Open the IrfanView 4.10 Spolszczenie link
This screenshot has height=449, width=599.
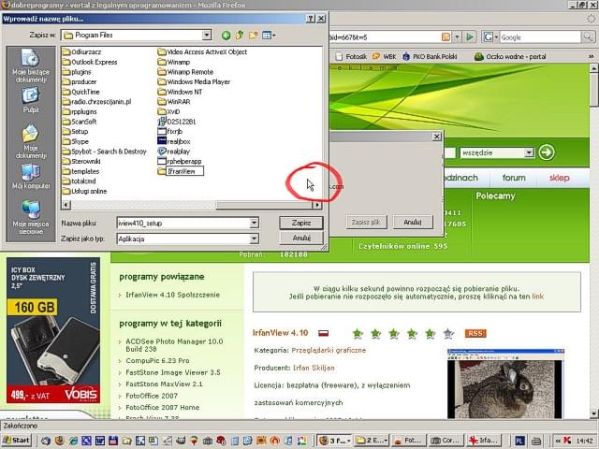point(172,295)
